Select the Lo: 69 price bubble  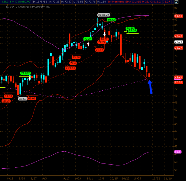tap(22, 99)
